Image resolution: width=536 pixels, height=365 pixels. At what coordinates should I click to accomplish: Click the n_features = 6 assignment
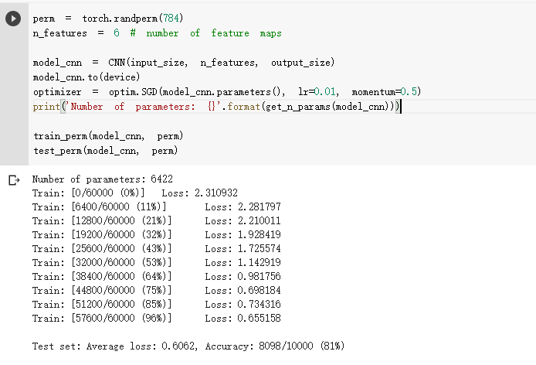76,33
